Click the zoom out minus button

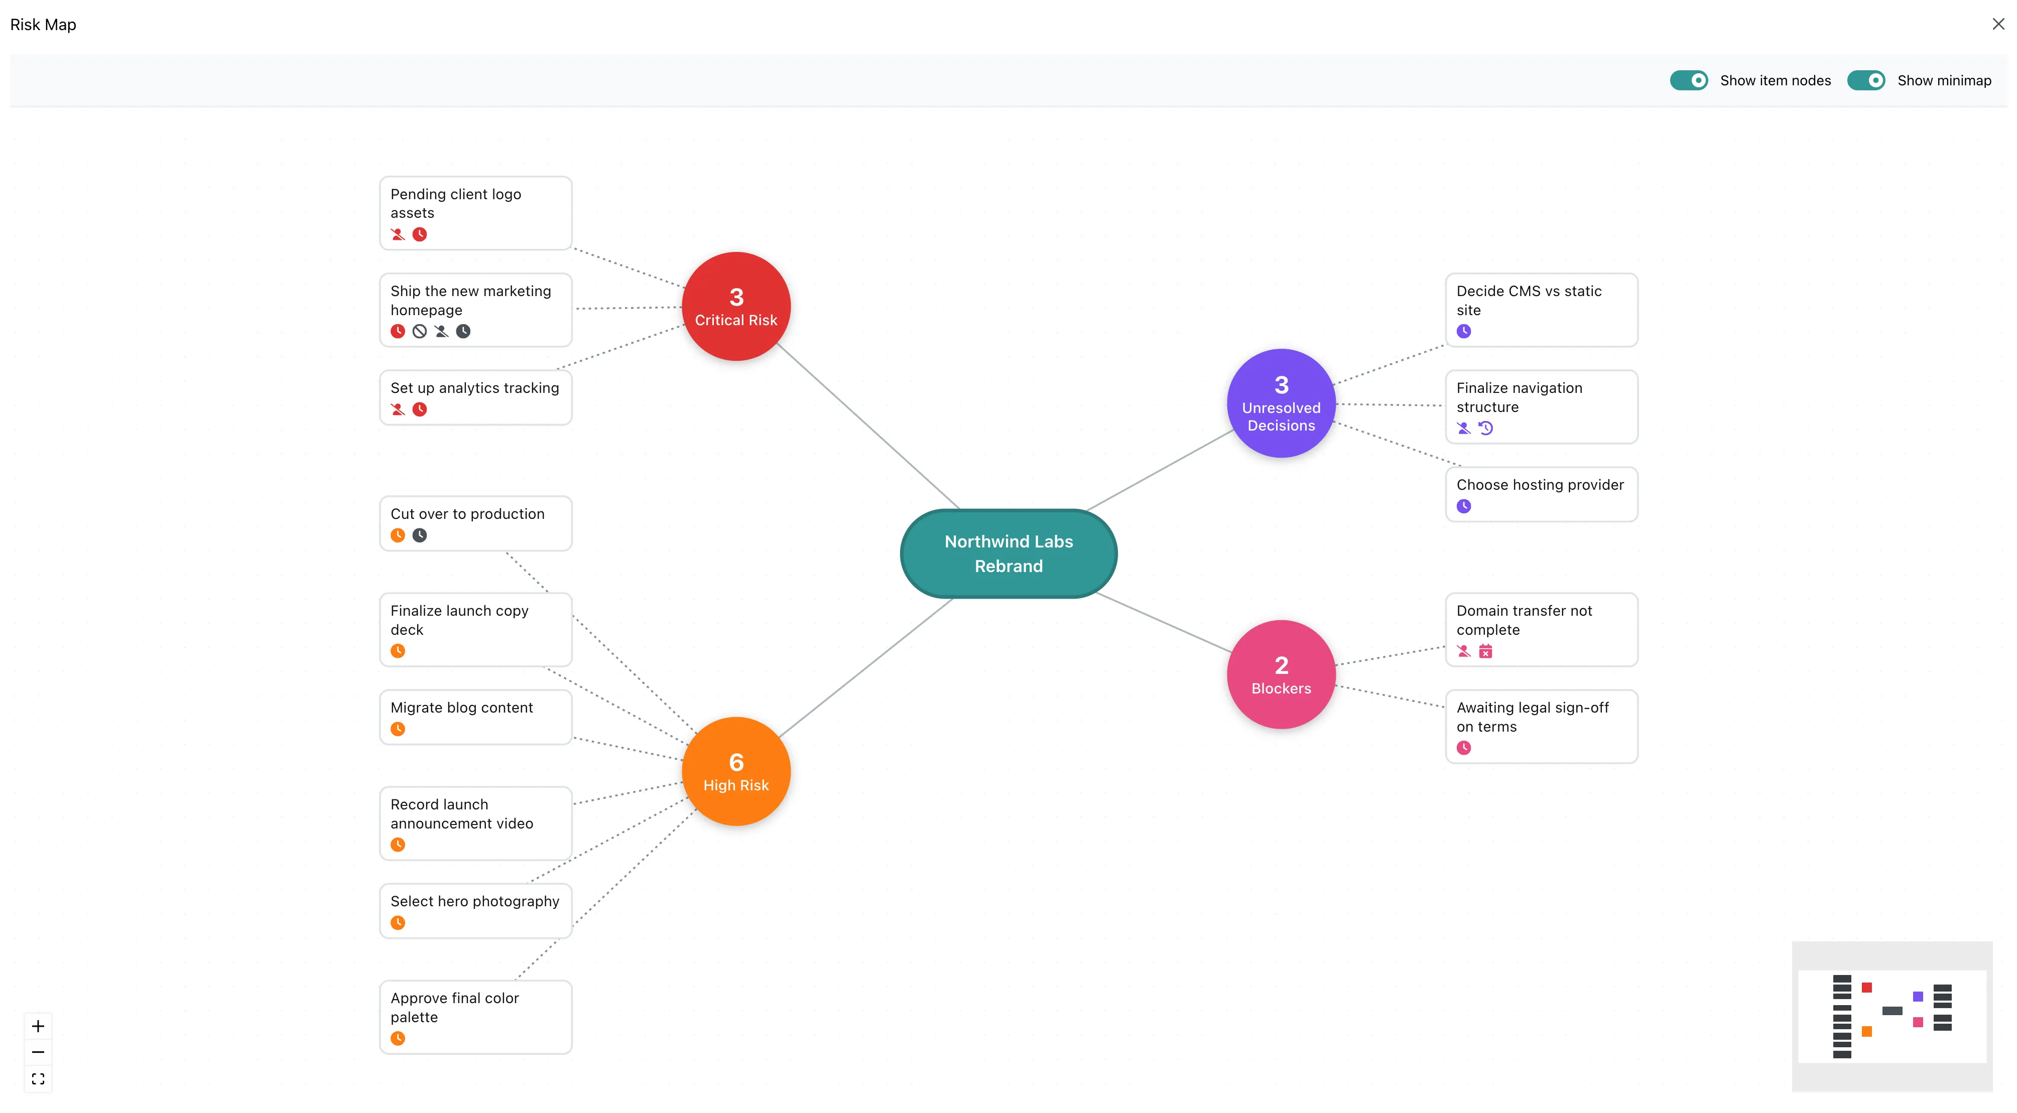tap(38, 1053)
